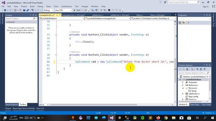Save the current file with Save icon
This screenshot has height=121, width=216.
point(24,10)
